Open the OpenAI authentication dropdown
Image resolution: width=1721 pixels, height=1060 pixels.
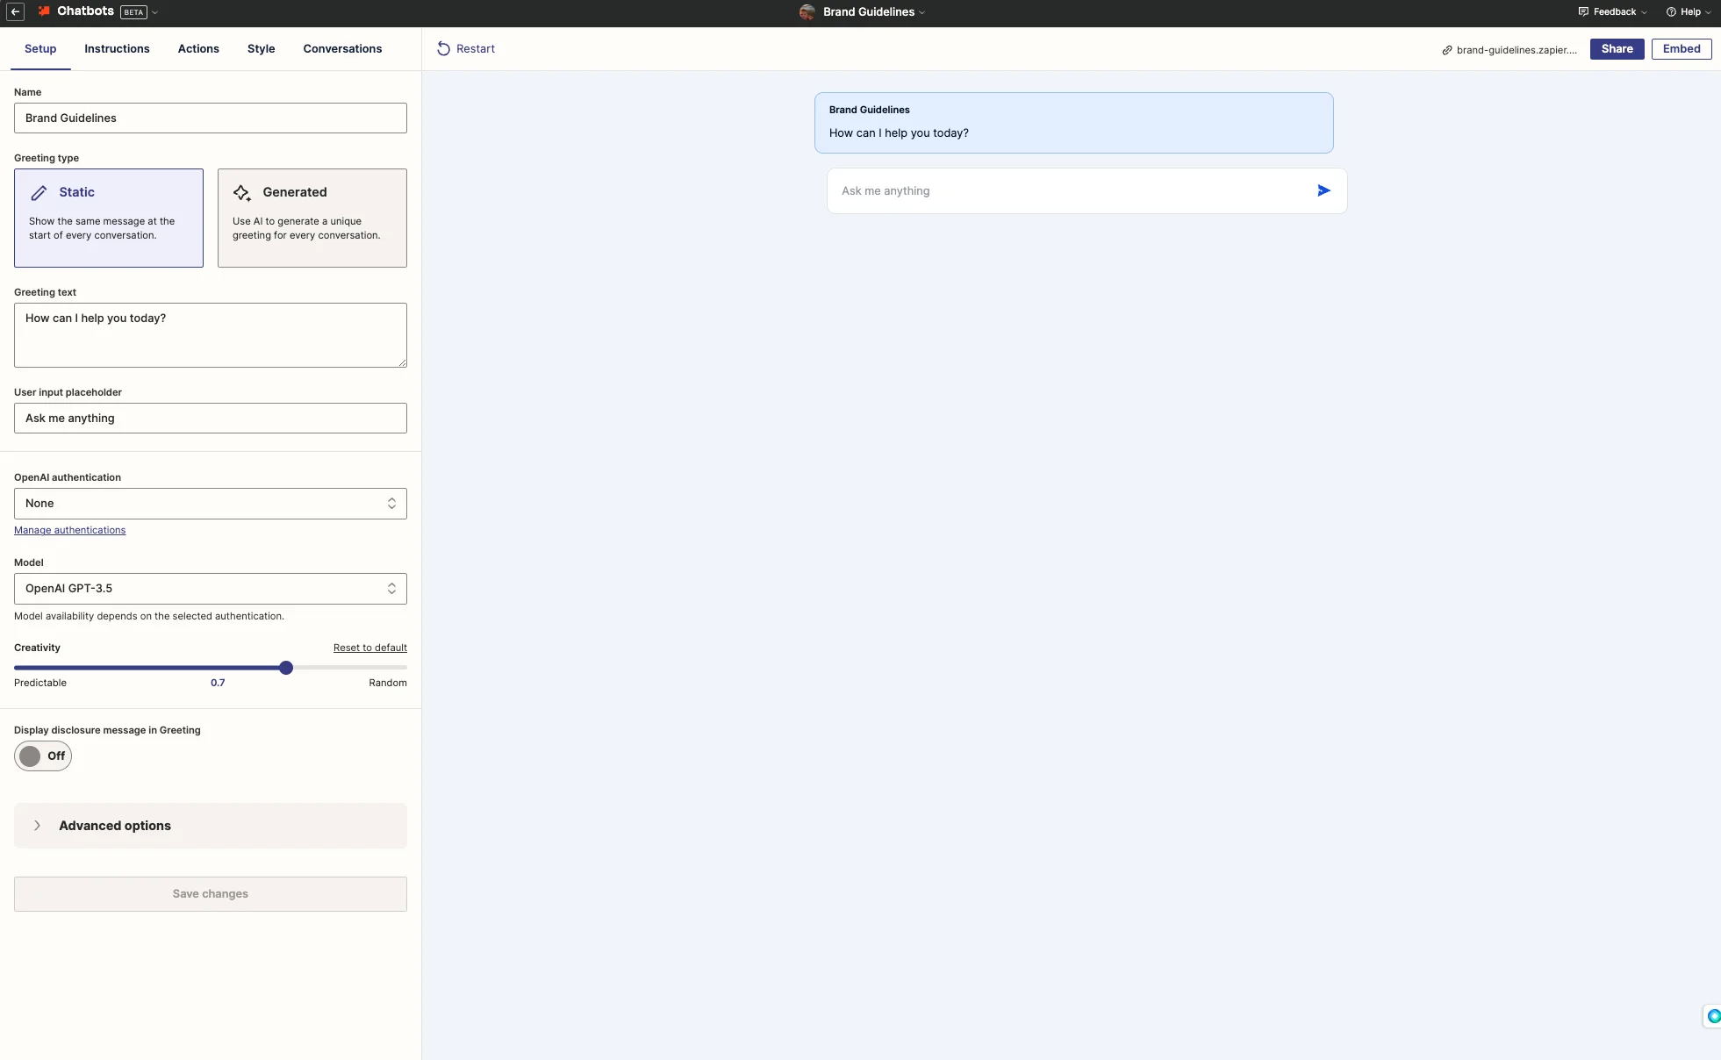click(210, 504)
